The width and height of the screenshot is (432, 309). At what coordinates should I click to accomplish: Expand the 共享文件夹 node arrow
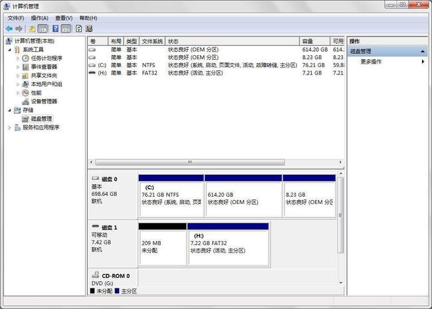coord(18,76)
